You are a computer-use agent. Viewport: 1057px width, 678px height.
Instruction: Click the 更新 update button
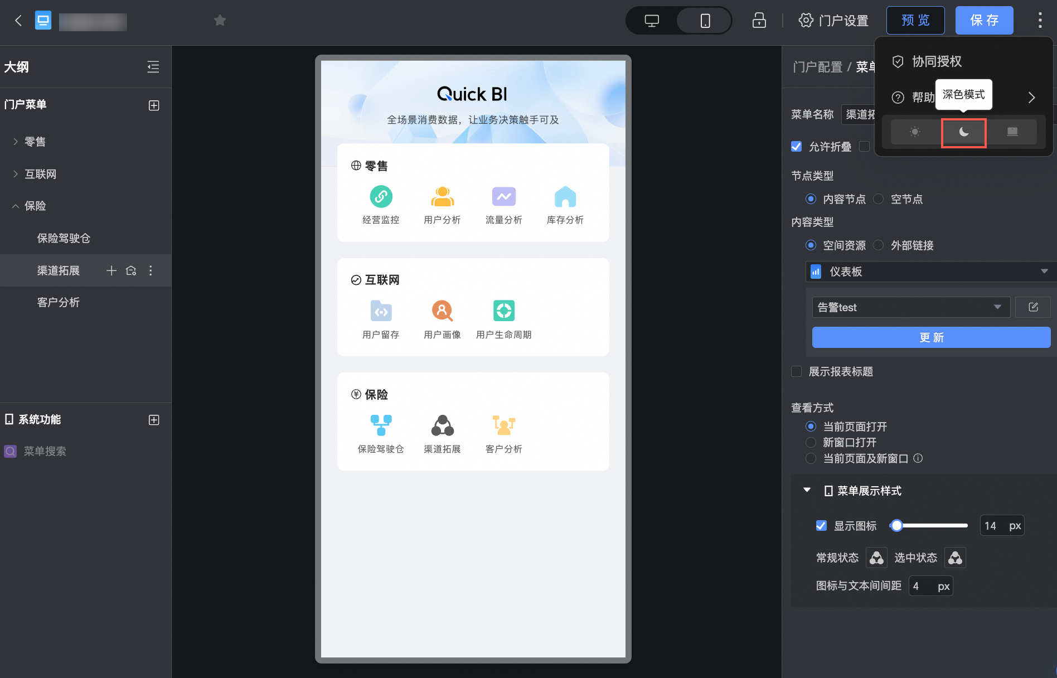931,337
